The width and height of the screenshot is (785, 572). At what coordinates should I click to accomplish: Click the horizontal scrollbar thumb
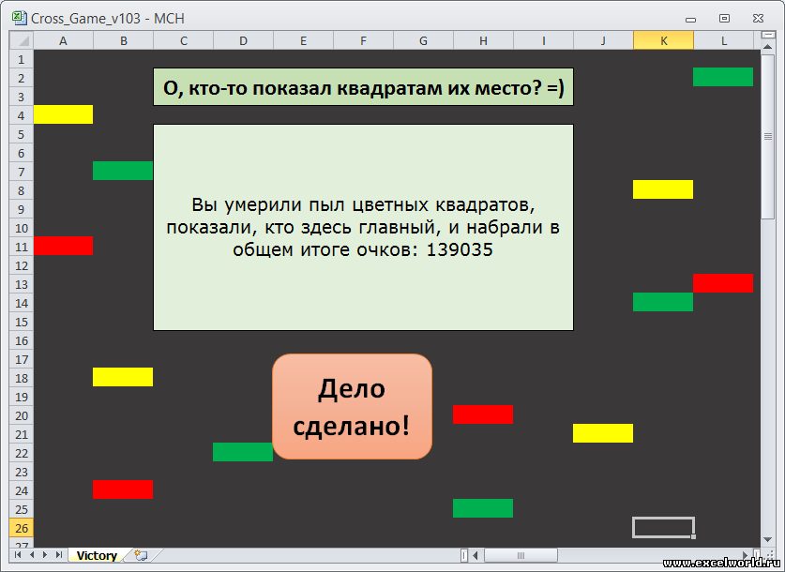[521, 555]
